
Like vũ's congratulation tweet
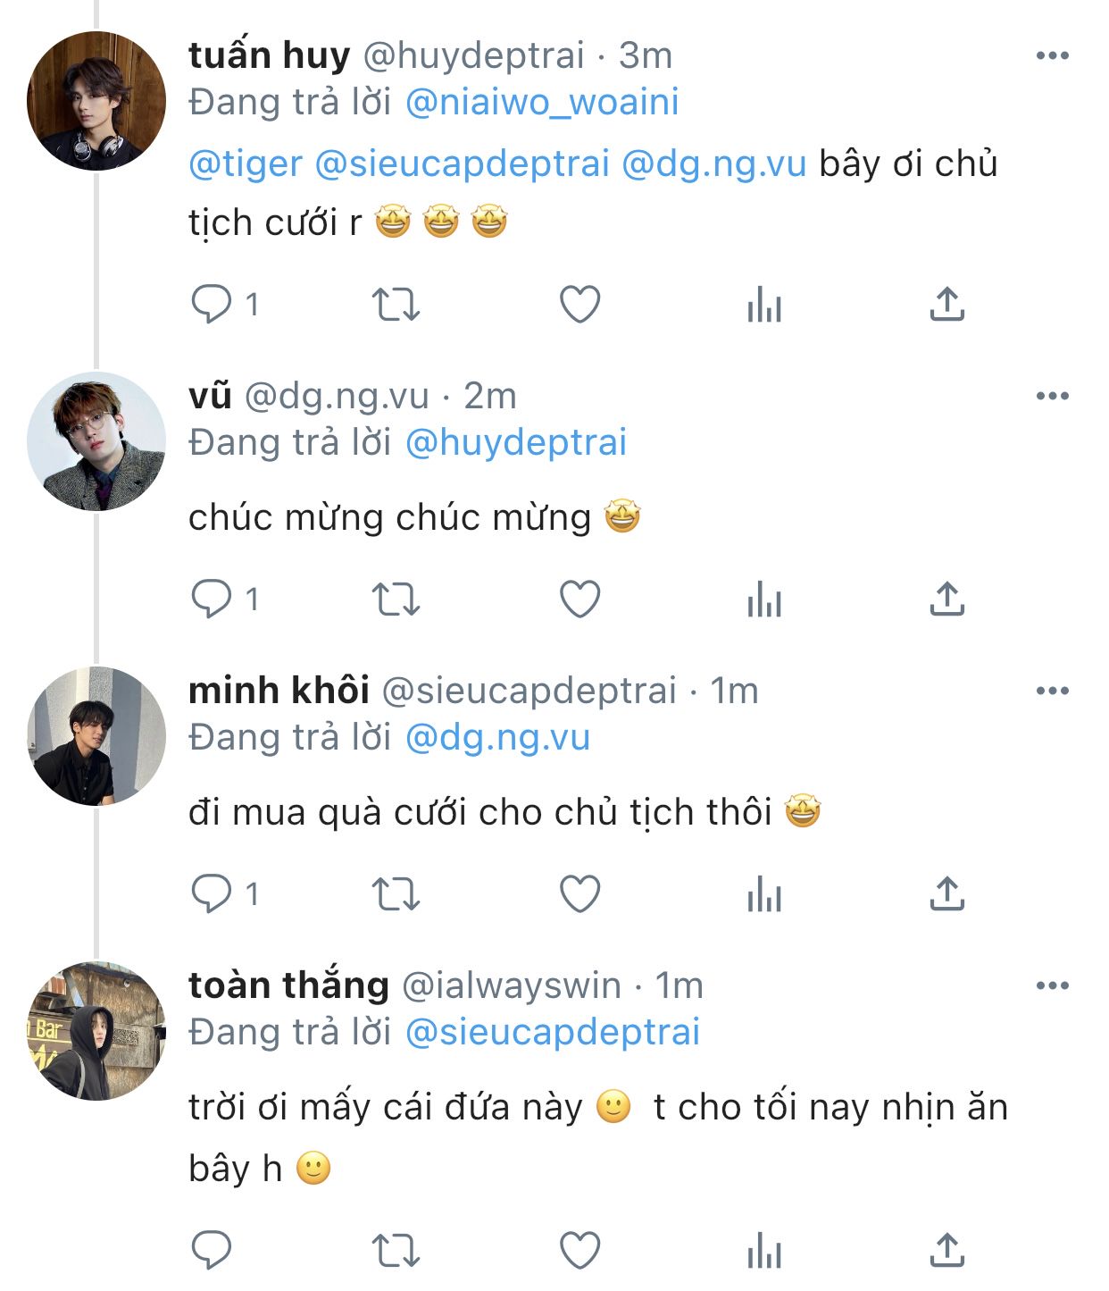click(x=580, y=599)
